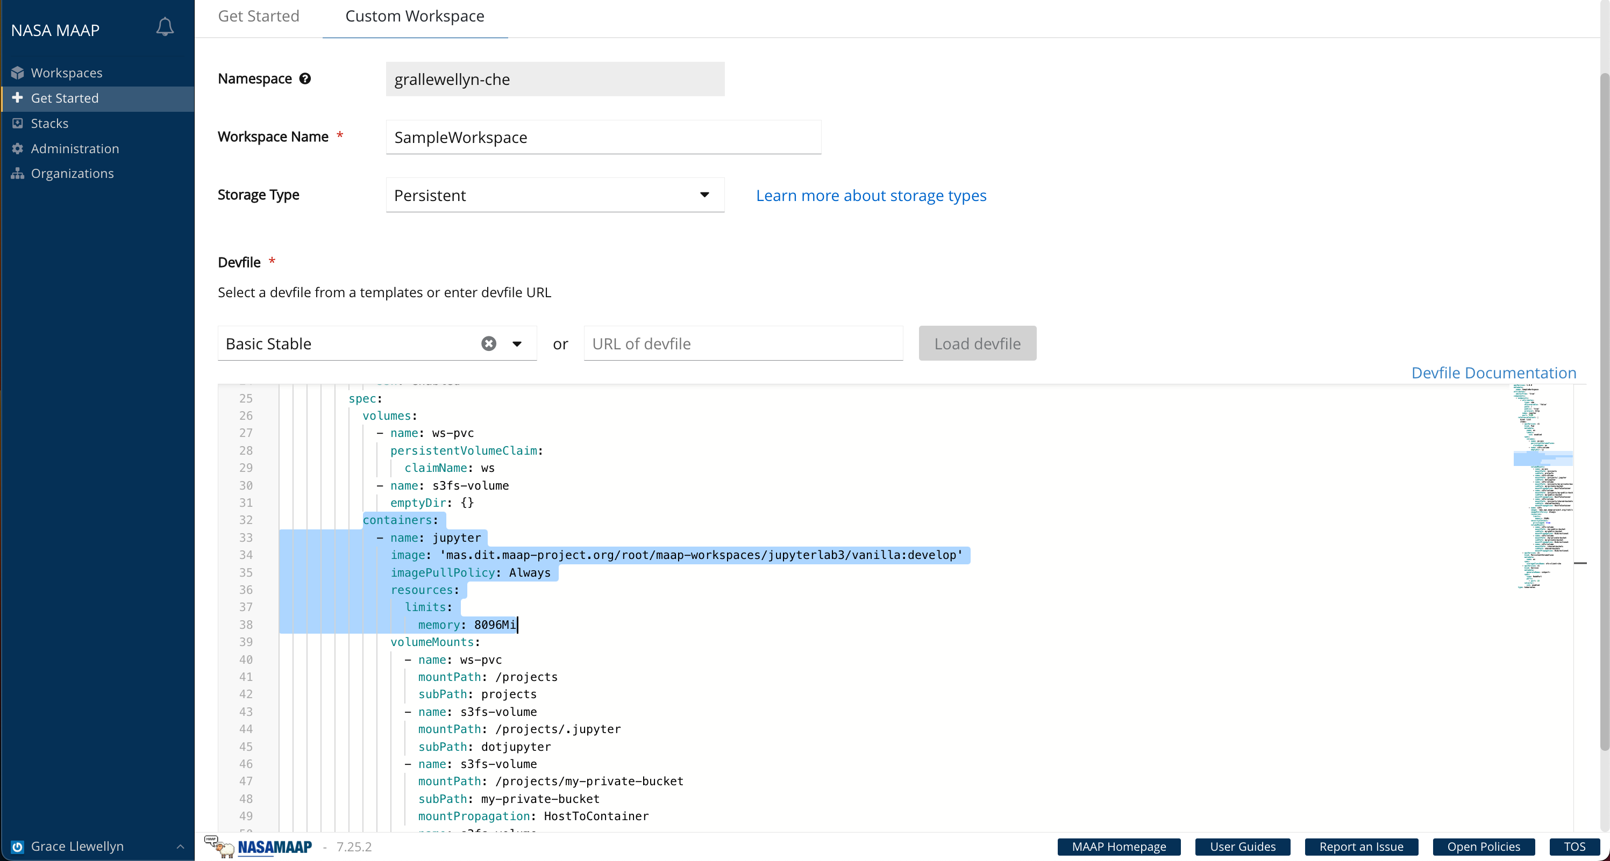This screenshot has height=861, width=1610.
Task: Click the Open Policies button
Action: point(1483,846)
